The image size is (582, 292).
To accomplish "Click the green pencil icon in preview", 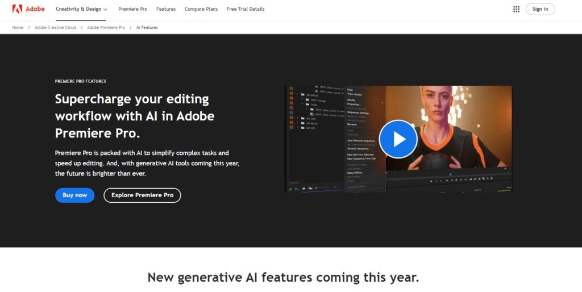I will point(290,188).
